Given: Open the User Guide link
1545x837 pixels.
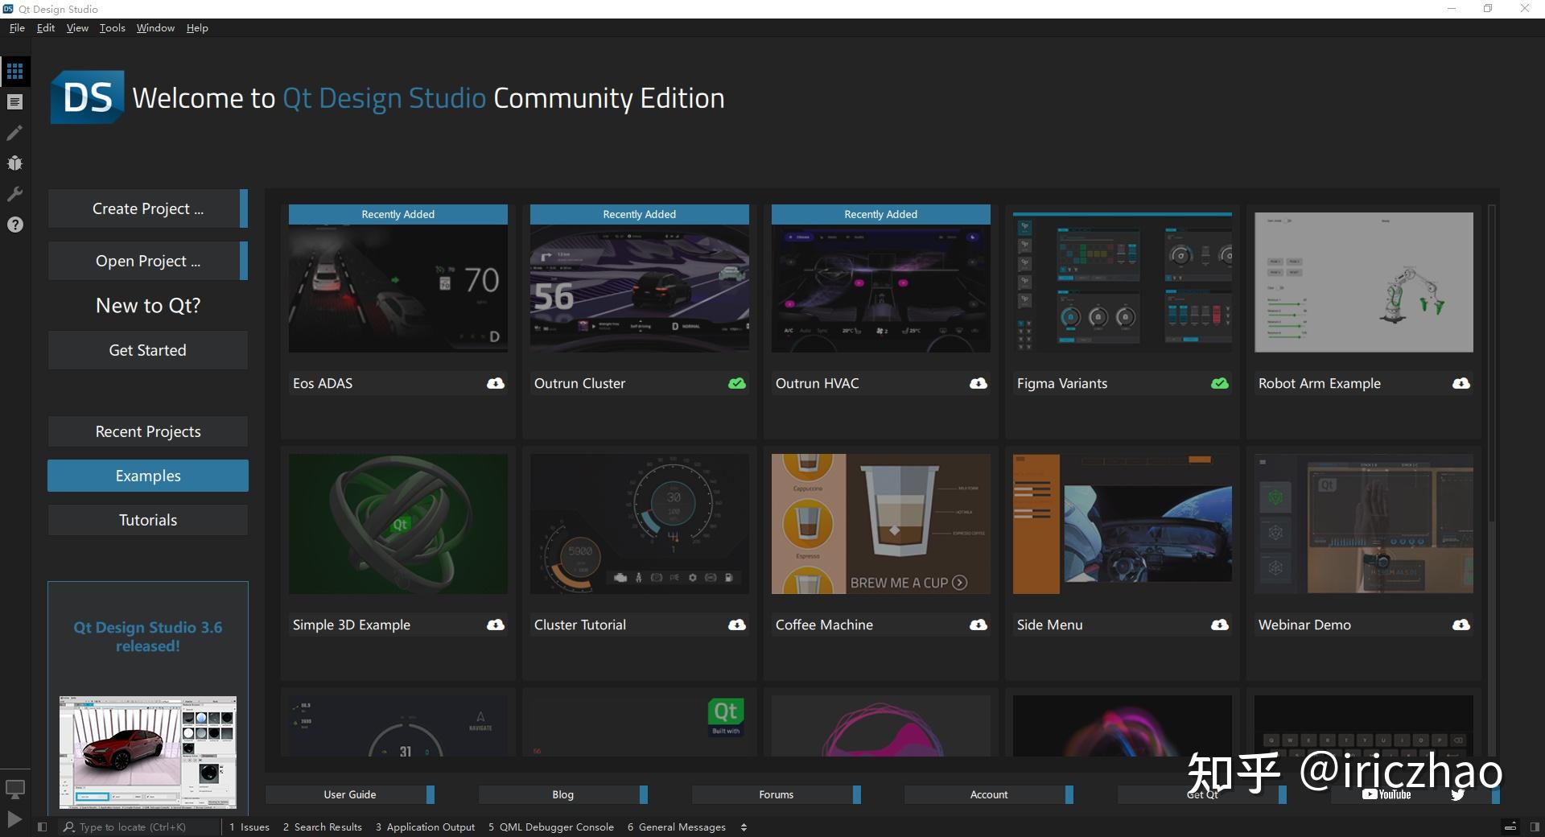Looking at the screenshot, I should pyautogui.click(x=350, y=794).
